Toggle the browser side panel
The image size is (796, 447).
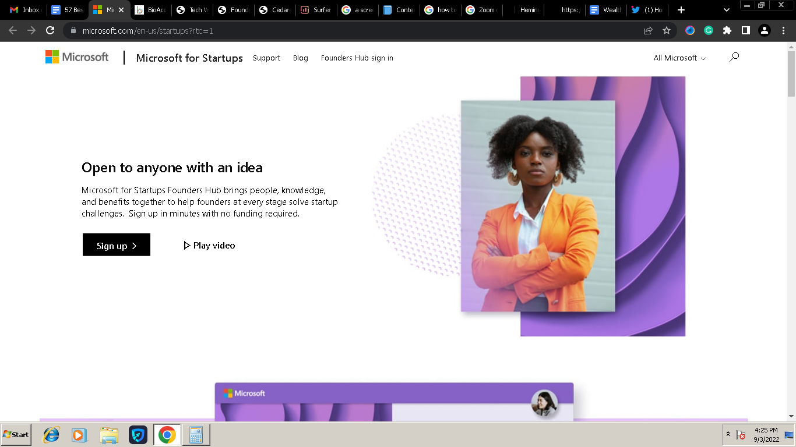pos(745,30)
